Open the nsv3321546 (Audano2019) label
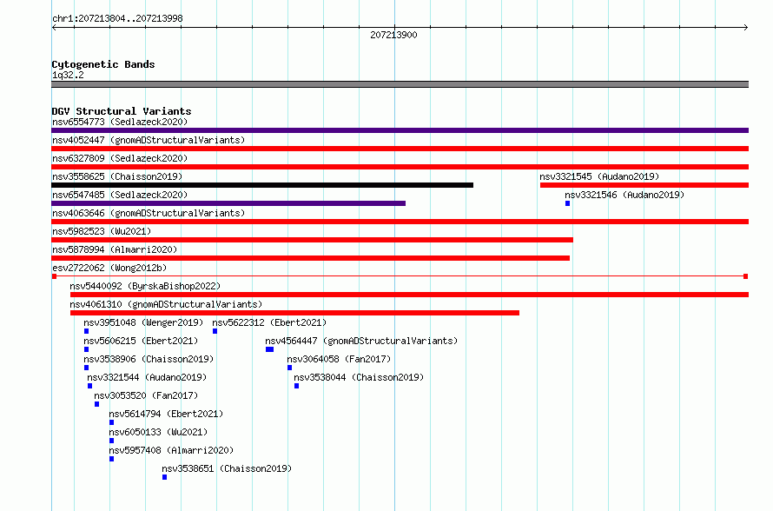 click(x=624, y=195)
